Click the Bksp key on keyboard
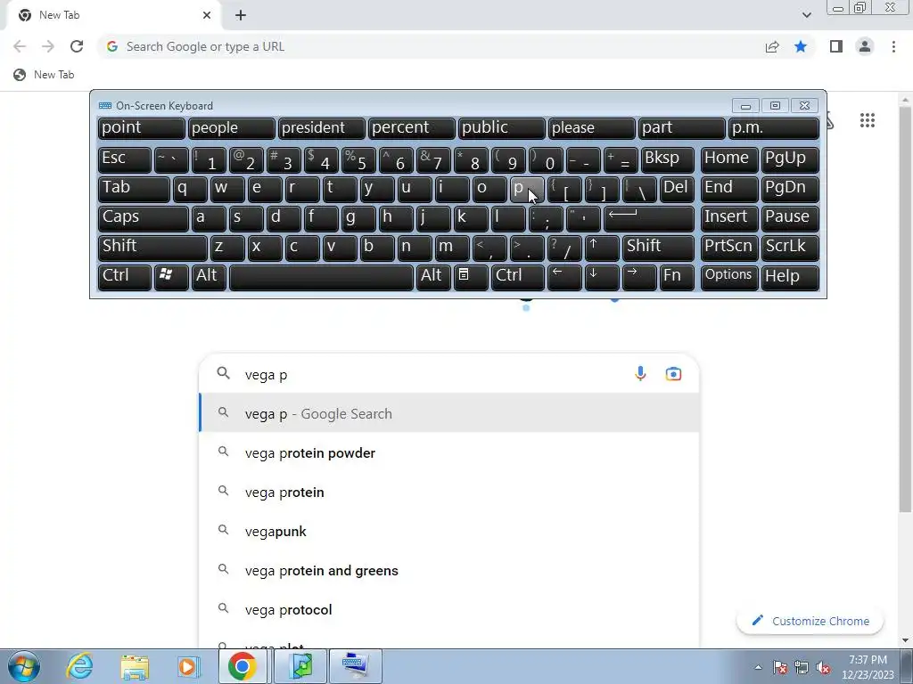Viewport: 913px width, 684px height. (x=667, y=159)
